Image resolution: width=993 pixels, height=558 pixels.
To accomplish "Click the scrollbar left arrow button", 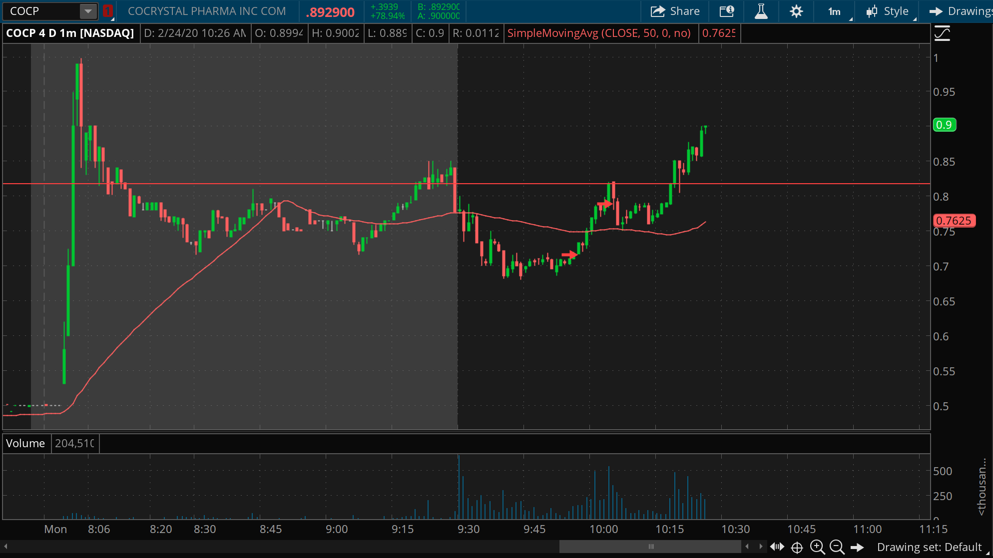I will click(x=5, y=547).
